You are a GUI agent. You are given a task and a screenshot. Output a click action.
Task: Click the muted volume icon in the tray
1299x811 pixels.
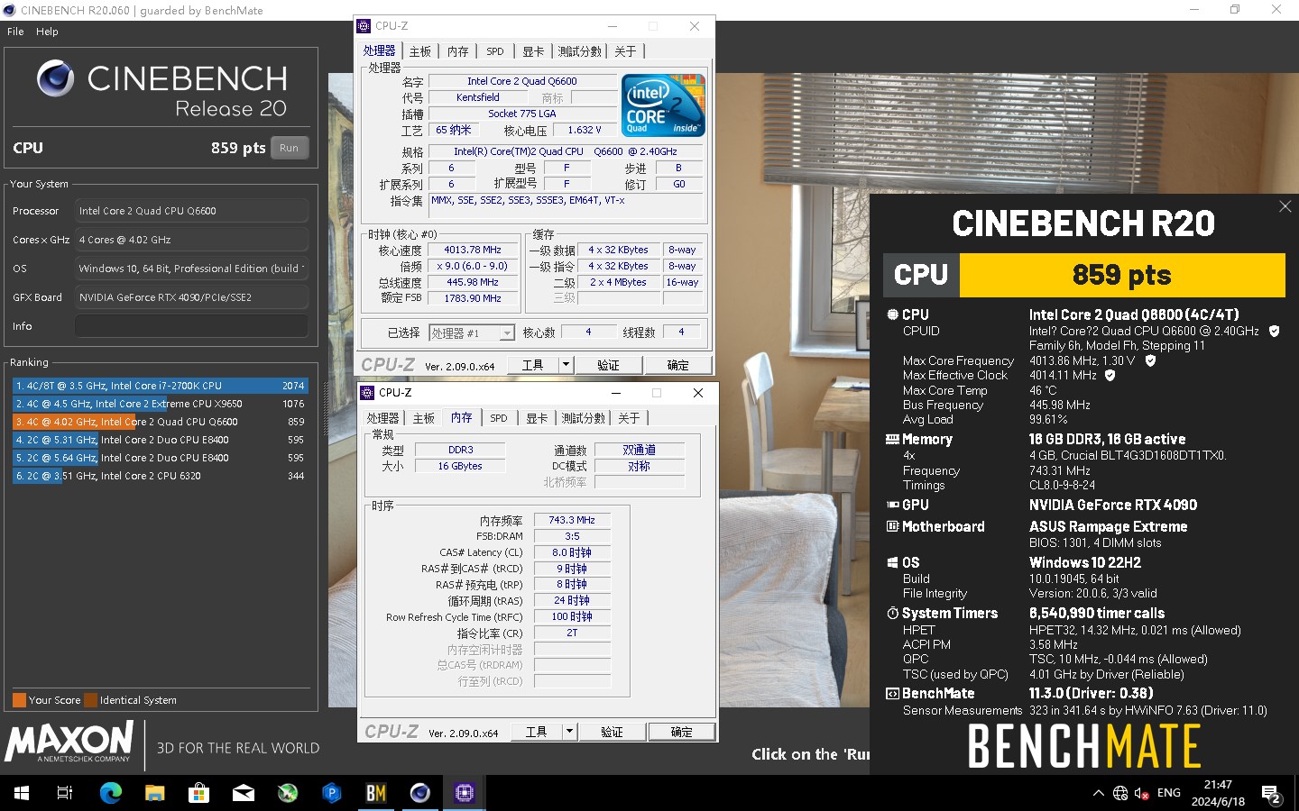pos(1142,793)
